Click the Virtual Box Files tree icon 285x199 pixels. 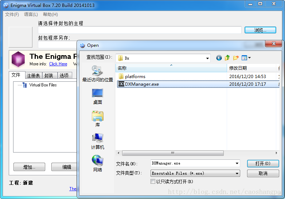(24, 85)
